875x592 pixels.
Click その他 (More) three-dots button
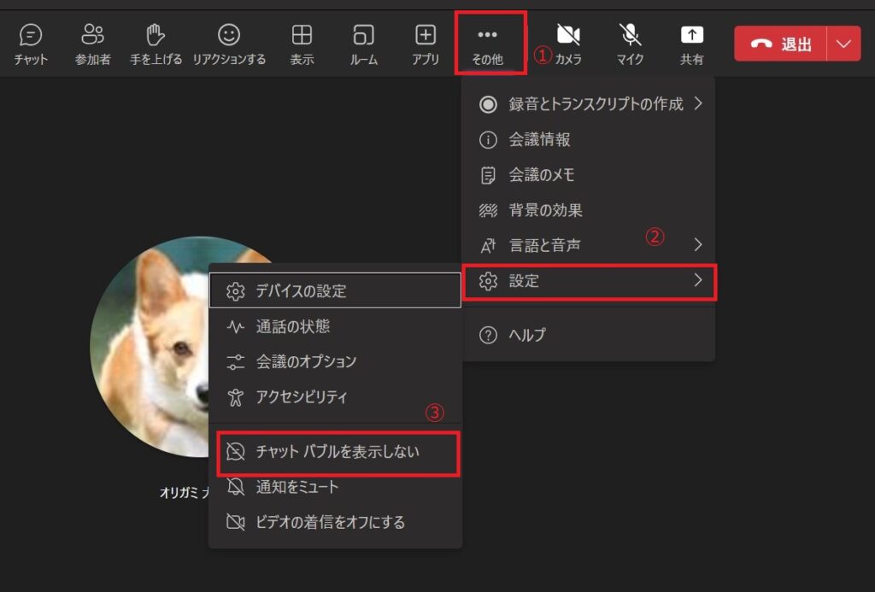(487, 43)
